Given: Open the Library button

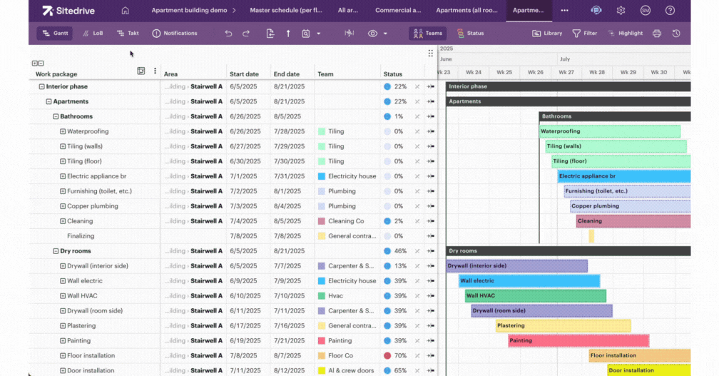Looking at the screenshot, I should 547,34.
